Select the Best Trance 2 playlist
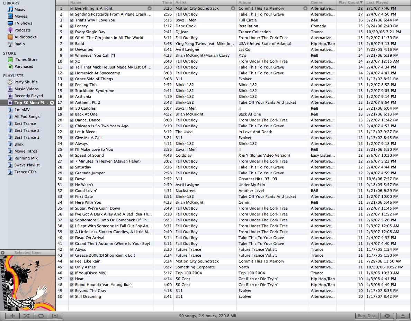 click(27, 130)
